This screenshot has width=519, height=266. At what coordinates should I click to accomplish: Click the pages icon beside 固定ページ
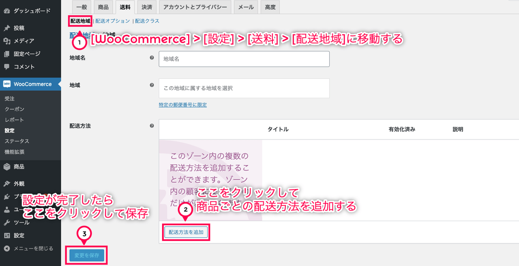pos(6,54)
